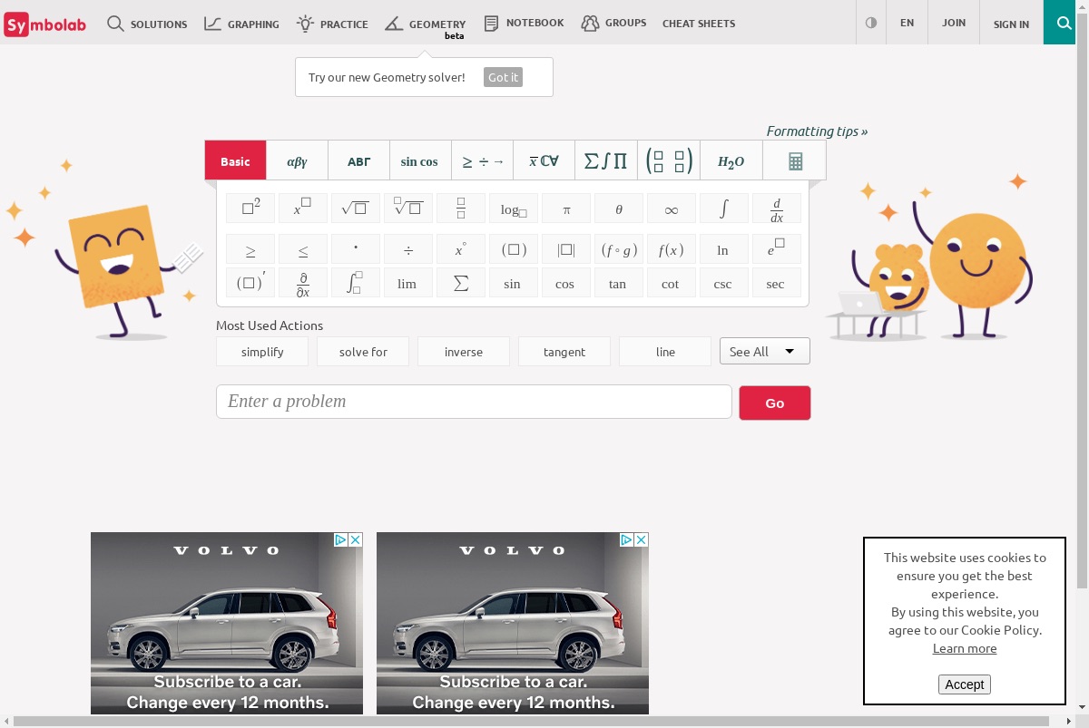Choose the solve for action
This screenshot has width=1089, height=728.
[363, 351]
